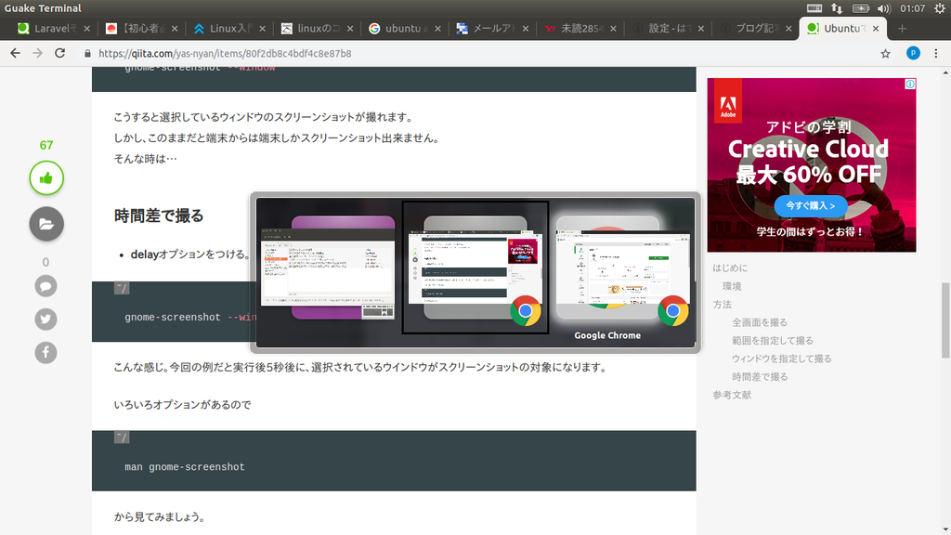Share the article on Facebook
951x535 pixels.
point(46,352)
